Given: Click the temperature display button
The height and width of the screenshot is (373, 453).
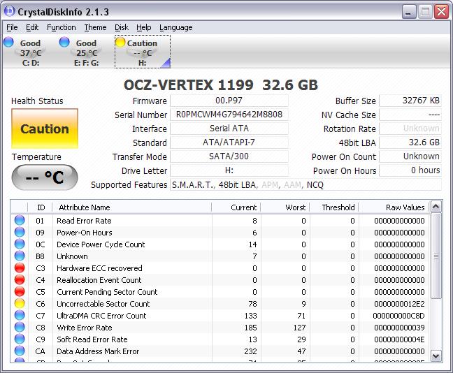Looking at the screenshot, I should (x=45, y=177).
